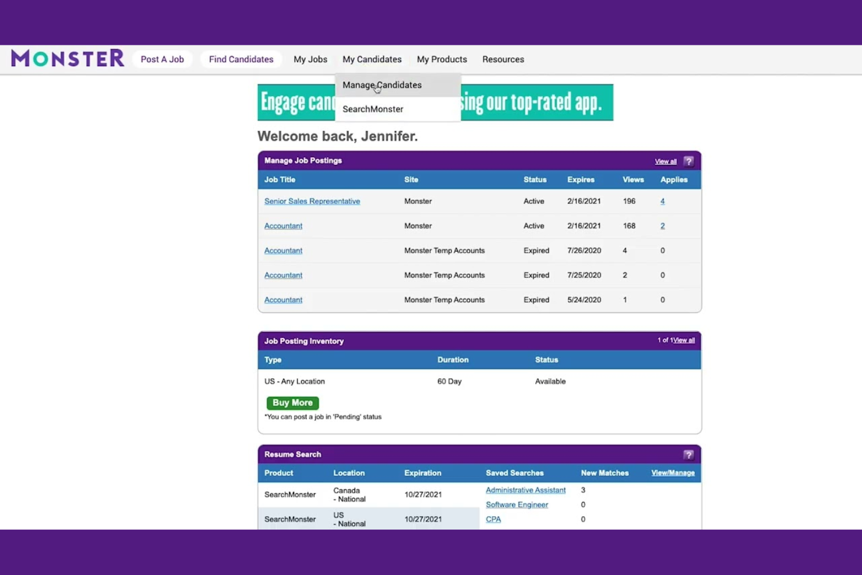Image resolution: width=862 pixels, height=575 pixels.
Task: Click the 196 views value
Action: [629, 202]
